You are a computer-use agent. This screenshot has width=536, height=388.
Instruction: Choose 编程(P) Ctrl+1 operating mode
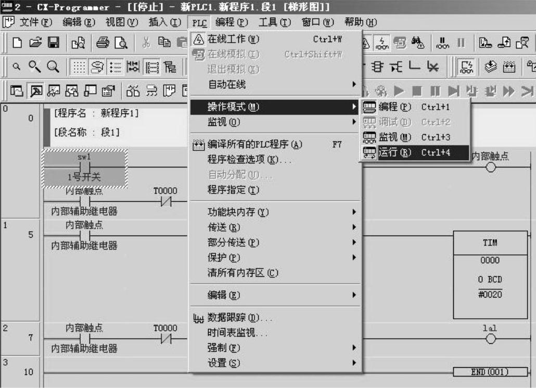415,107
